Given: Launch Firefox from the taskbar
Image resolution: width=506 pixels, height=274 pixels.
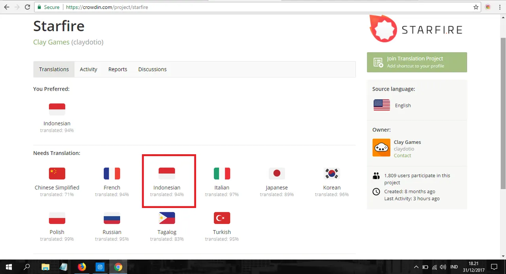Looking at the screenshot, I should (82, 267).
